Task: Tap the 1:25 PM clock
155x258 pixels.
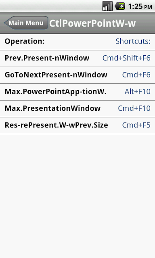Action: tap(140, 6)
